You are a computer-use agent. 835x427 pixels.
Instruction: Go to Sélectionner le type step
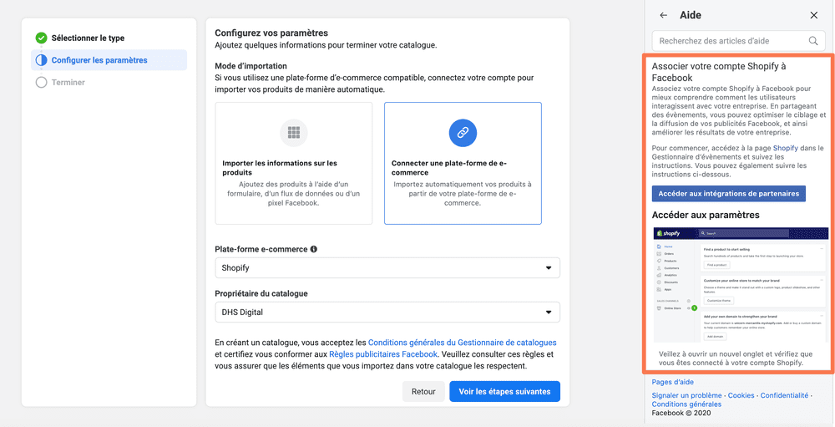point(88,38)
